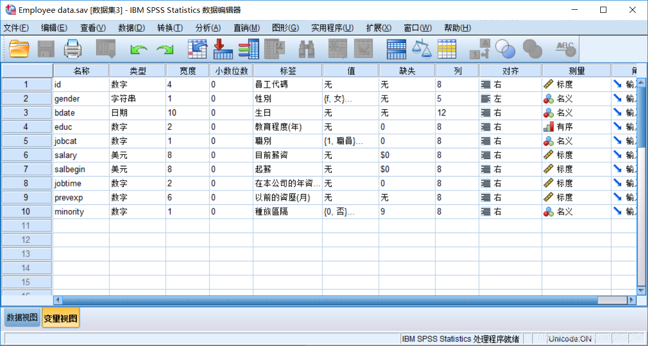The width and height of the screenshot is (648, 346).
Task: Click the width cell '10' for bdate
Action: pyautogui.click(x=187, y=112)
